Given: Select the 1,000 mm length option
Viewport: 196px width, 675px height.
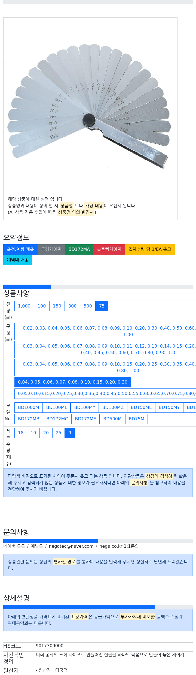Looking at the screenshot, I should (24, 306).
